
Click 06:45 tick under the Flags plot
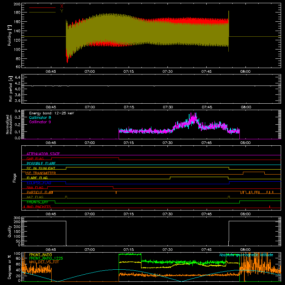point(51,214)
